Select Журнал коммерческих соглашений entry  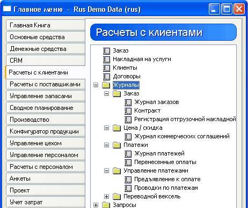click(x=182, y=136)
